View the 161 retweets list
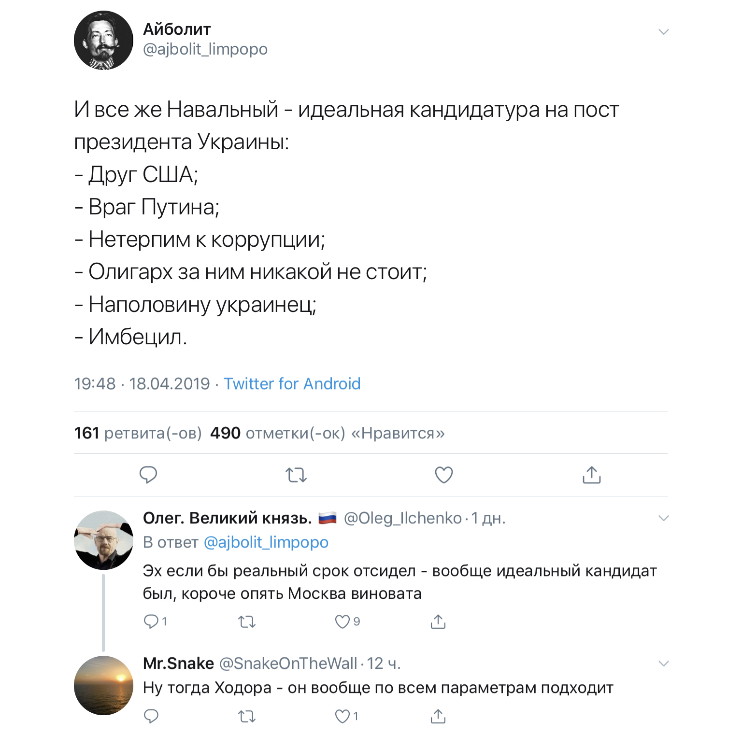 click(x=138, y=433)
